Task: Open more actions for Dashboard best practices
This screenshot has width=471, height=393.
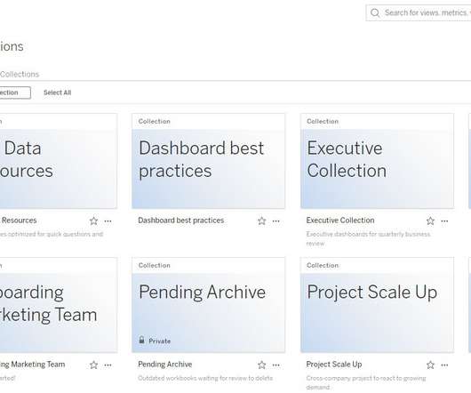Action: click(276, 221)
